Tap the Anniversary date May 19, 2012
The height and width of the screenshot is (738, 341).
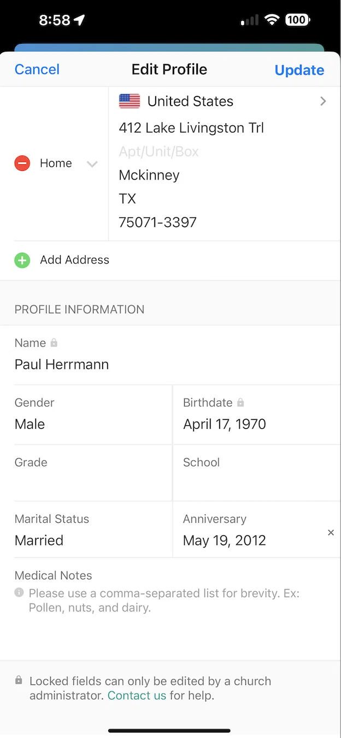coord(225,540)
